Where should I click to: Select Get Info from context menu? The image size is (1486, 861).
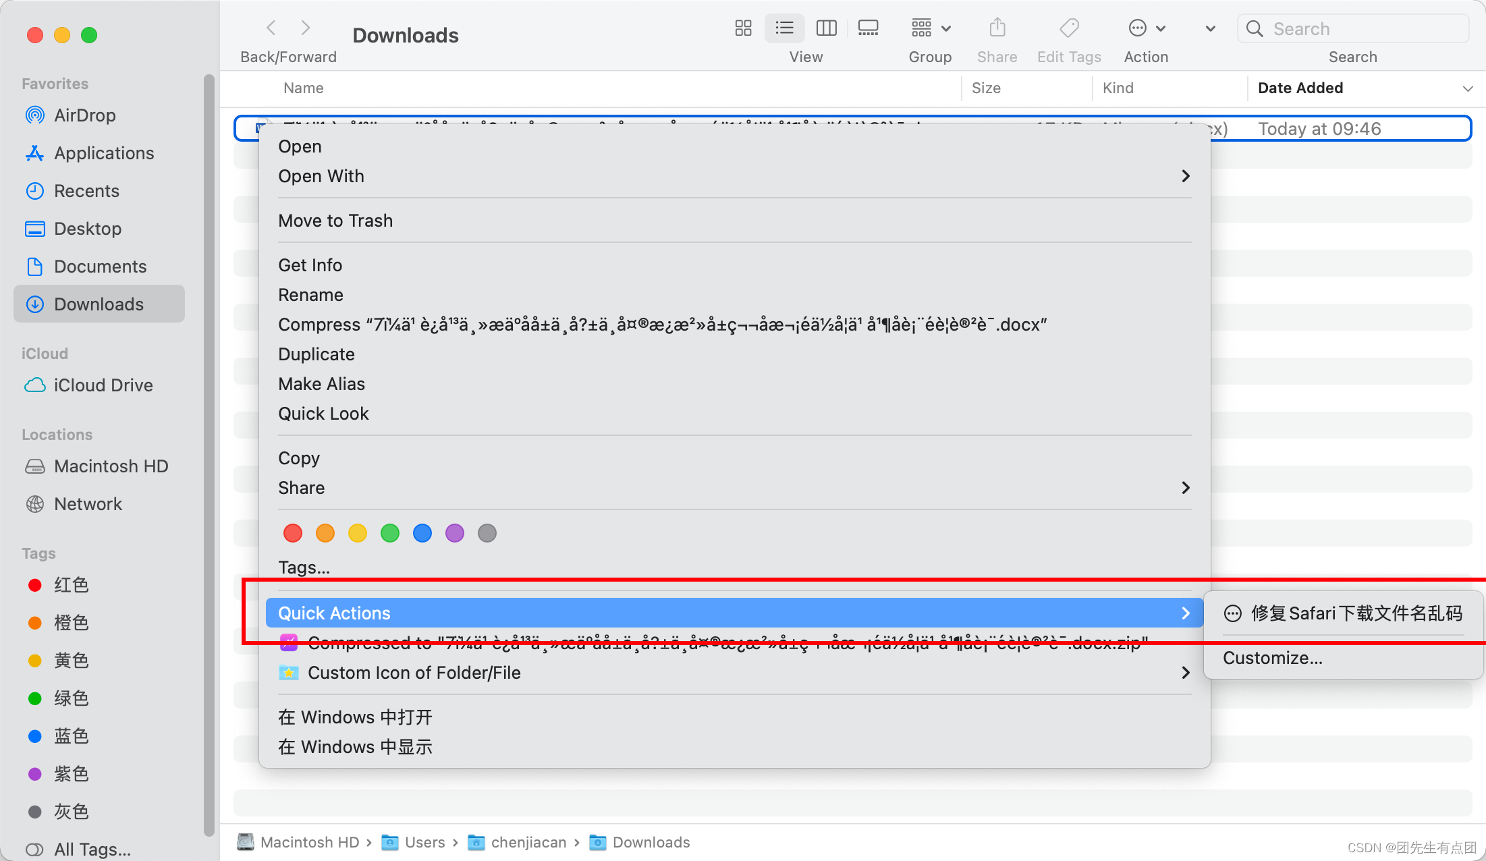coord(310,265)
